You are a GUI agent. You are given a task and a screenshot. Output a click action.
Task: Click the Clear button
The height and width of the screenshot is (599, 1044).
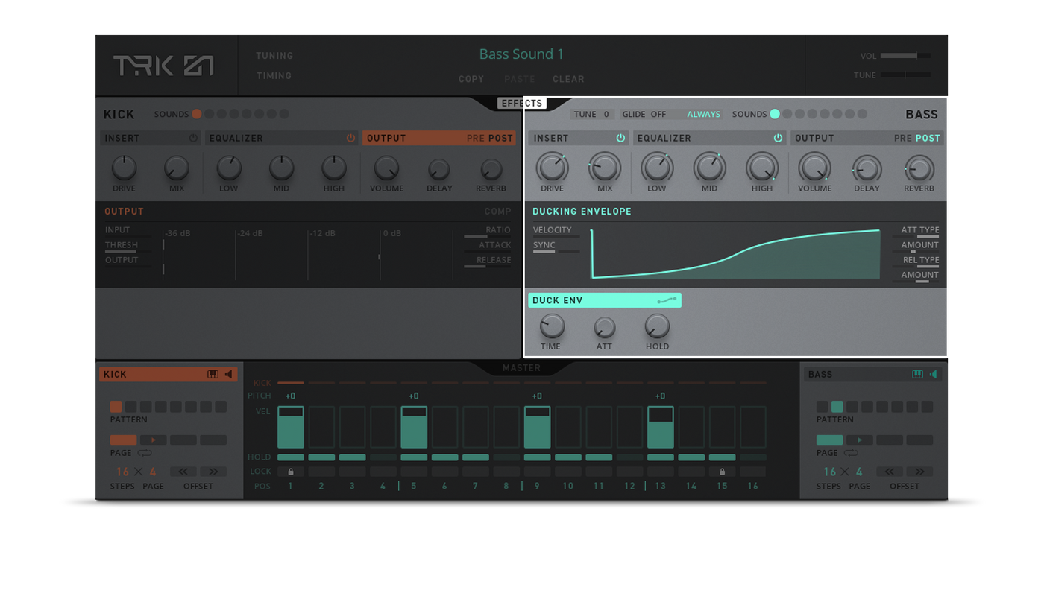(x=568, y=79)
